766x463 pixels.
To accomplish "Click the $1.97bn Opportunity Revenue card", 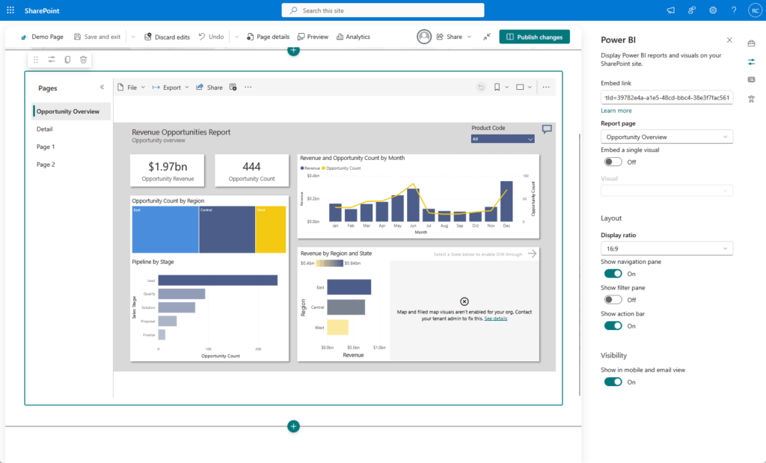I will click(x=168, y=171).
